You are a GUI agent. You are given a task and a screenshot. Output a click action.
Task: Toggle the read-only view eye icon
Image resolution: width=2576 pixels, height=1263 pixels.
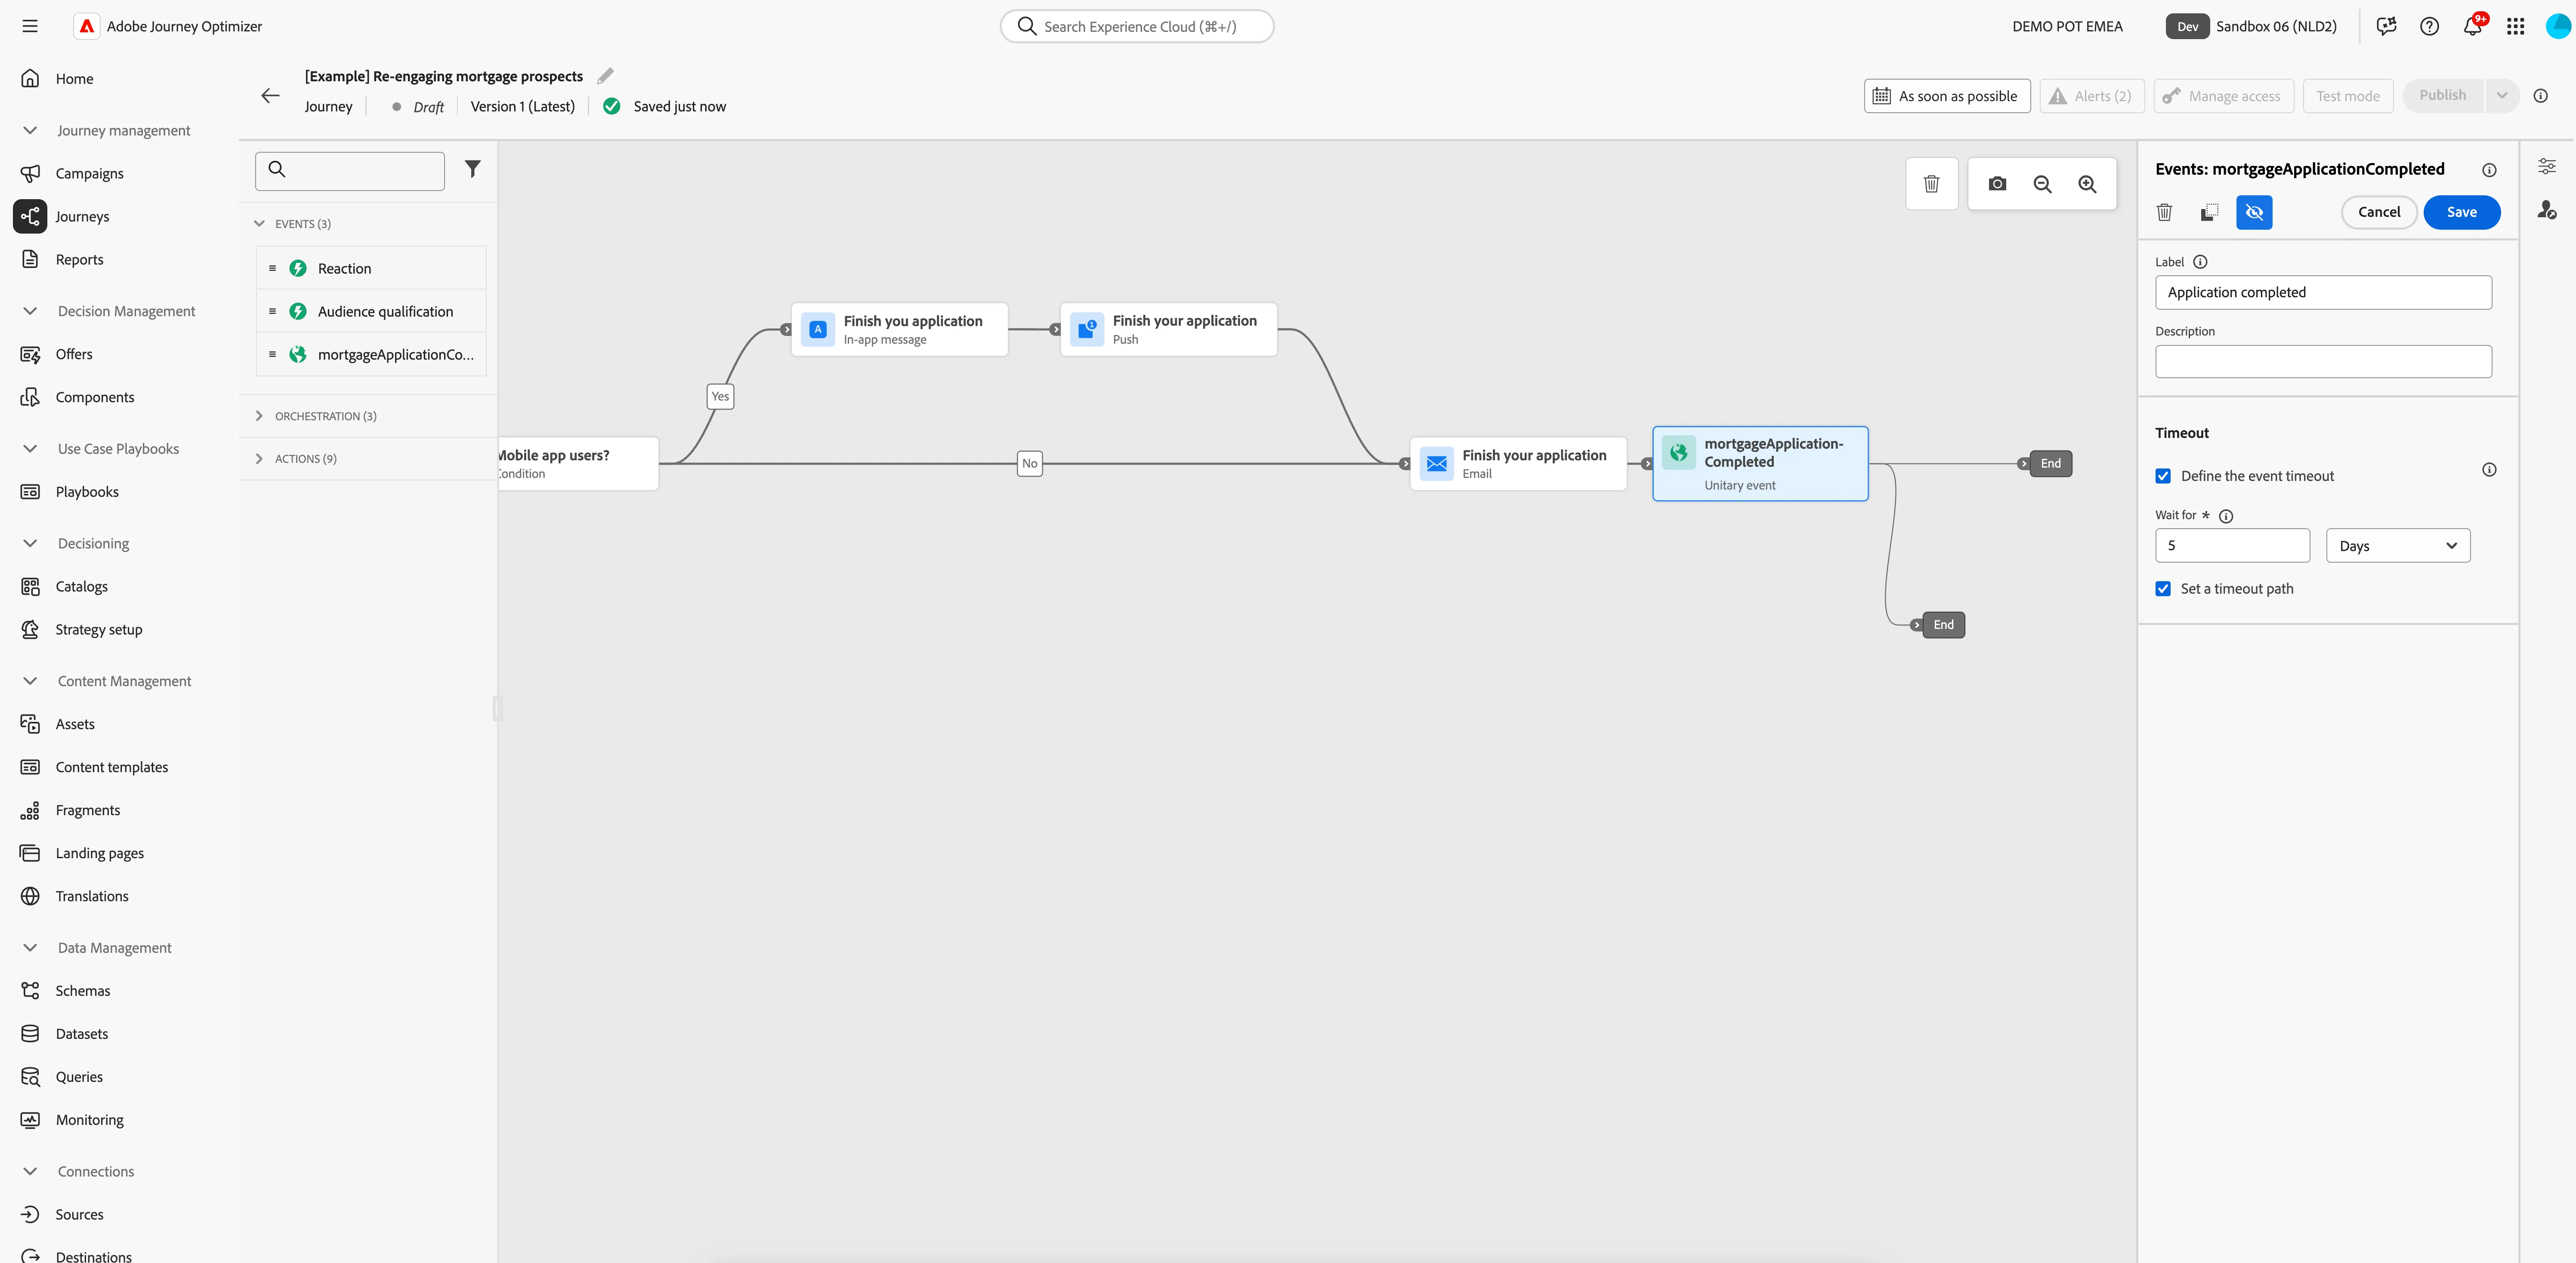[2254, 212]
